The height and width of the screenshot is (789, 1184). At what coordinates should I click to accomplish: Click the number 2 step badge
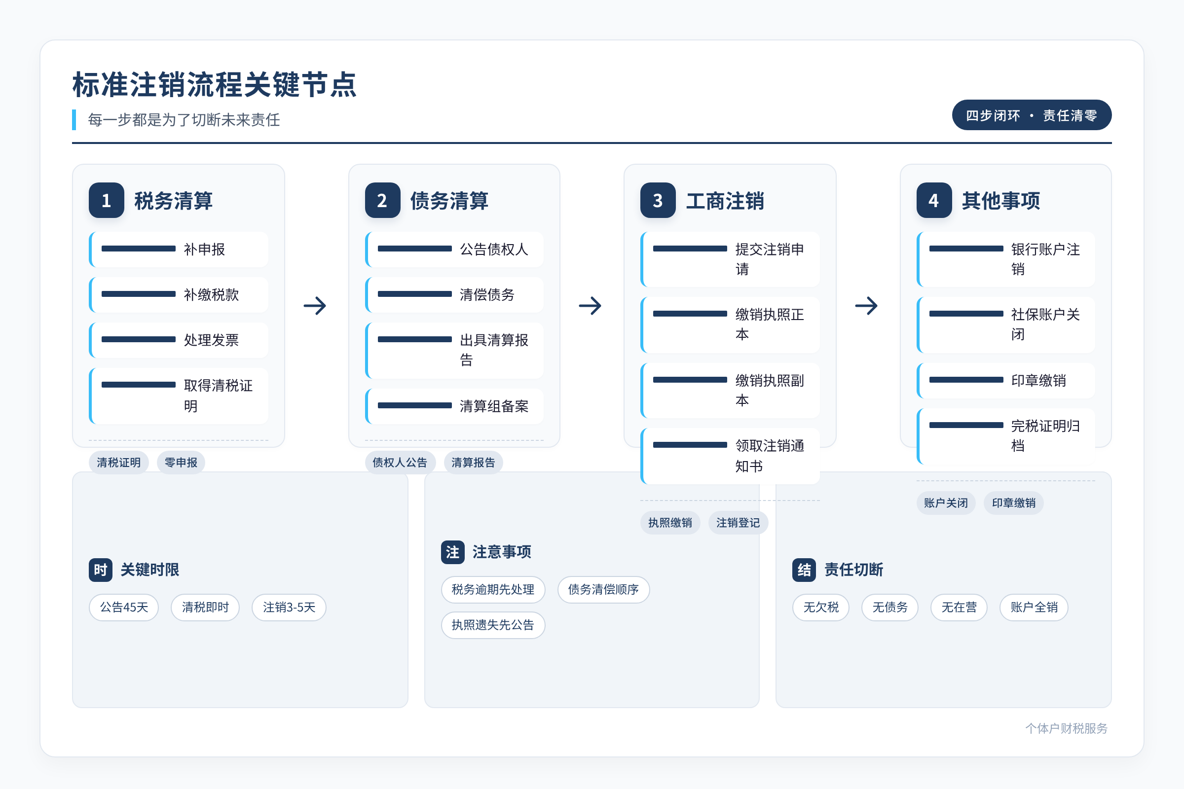tap(383, 200)
